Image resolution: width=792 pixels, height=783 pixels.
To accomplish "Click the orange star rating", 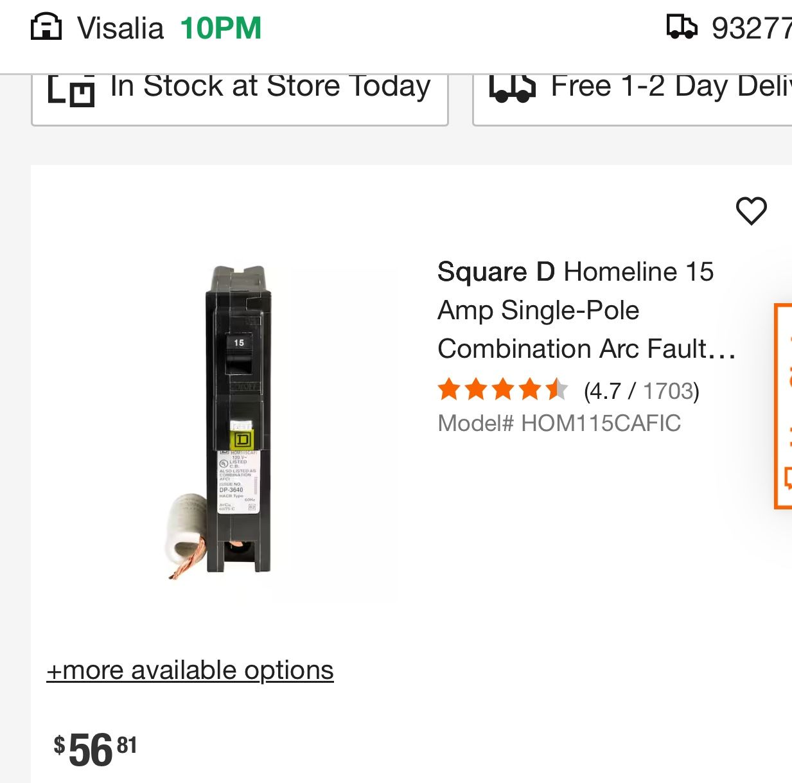I will tap(502, 390).
